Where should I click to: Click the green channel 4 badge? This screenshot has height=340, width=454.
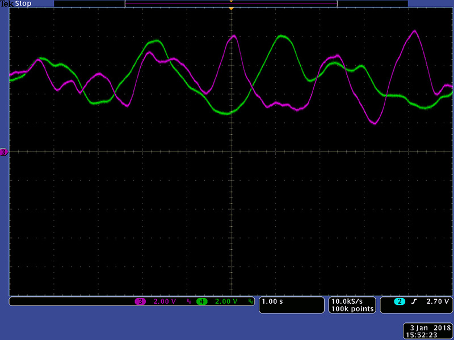click(202, 301)
